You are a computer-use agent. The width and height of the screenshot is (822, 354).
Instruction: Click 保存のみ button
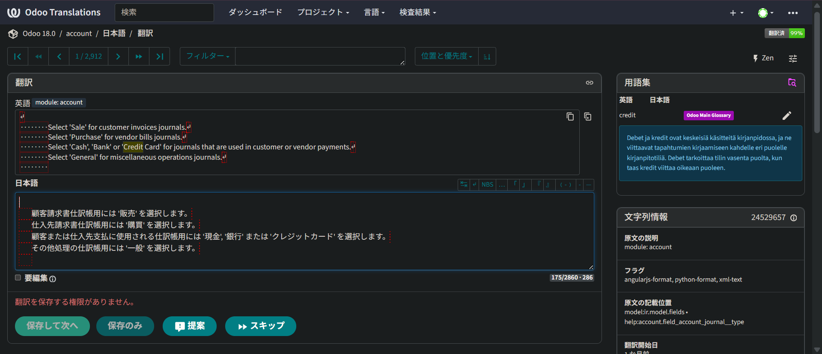(125, 326)
